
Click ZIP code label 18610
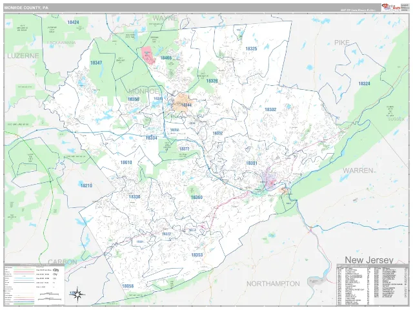[x=126, y=162]
